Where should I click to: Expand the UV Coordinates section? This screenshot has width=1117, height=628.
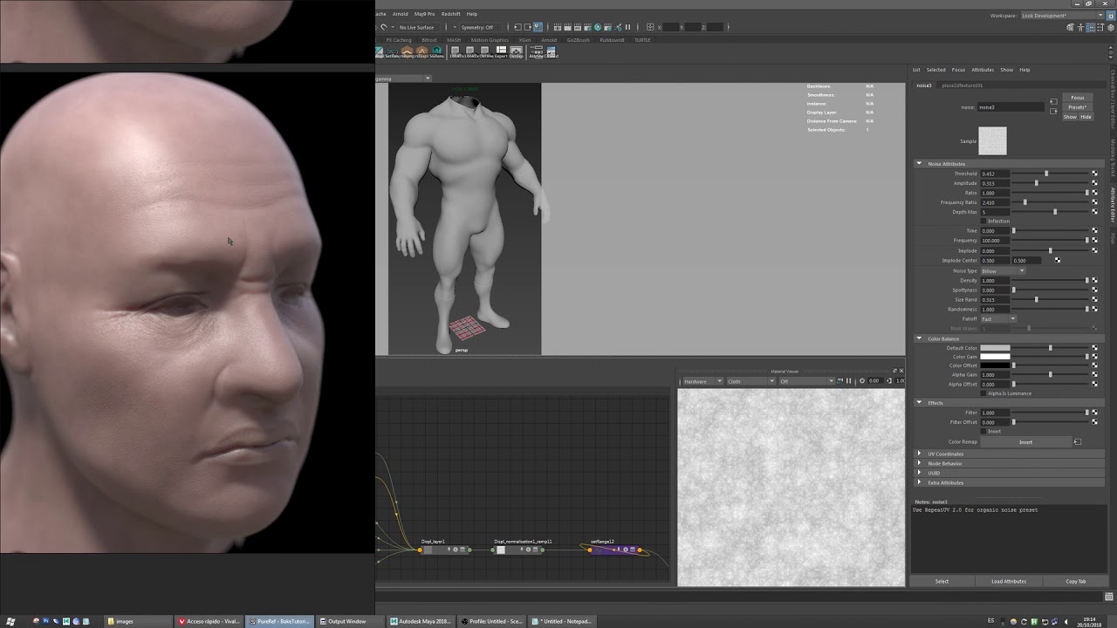pos(919,454)
